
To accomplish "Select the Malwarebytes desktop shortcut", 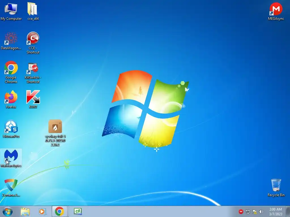I will (11, 158).
